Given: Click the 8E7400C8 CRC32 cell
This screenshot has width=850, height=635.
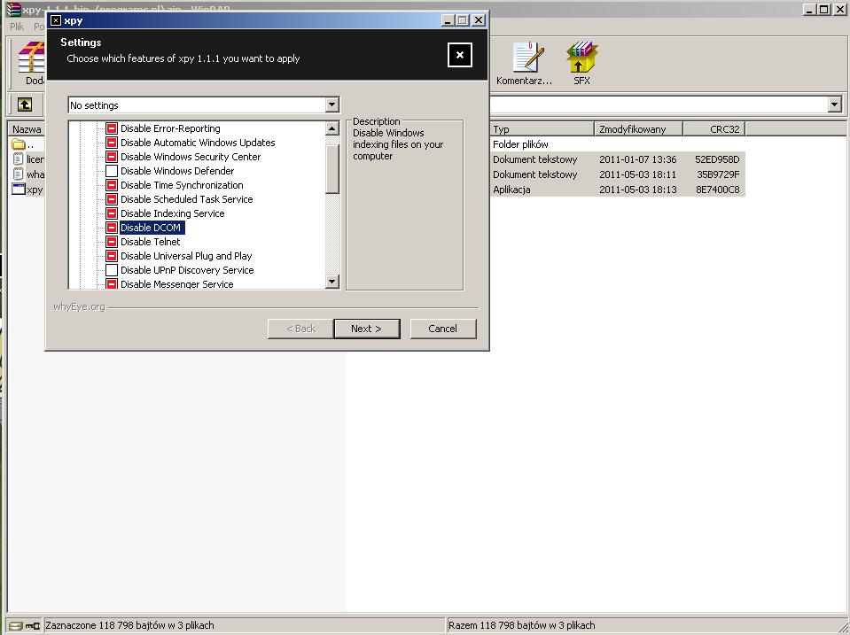Looking at the screenshot, I should [x=717, y=190].
